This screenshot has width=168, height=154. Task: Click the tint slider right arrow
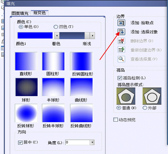point(92,35)
